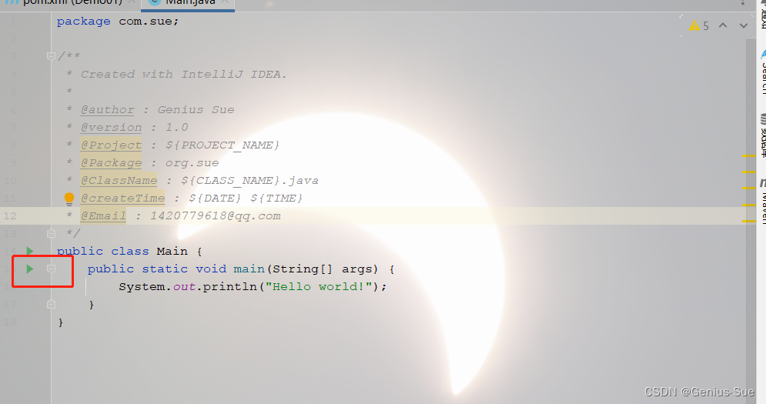This screenshot has width=766, height=404.
Task: Click the 'org.sue' comment text
Action: (192, 162)
